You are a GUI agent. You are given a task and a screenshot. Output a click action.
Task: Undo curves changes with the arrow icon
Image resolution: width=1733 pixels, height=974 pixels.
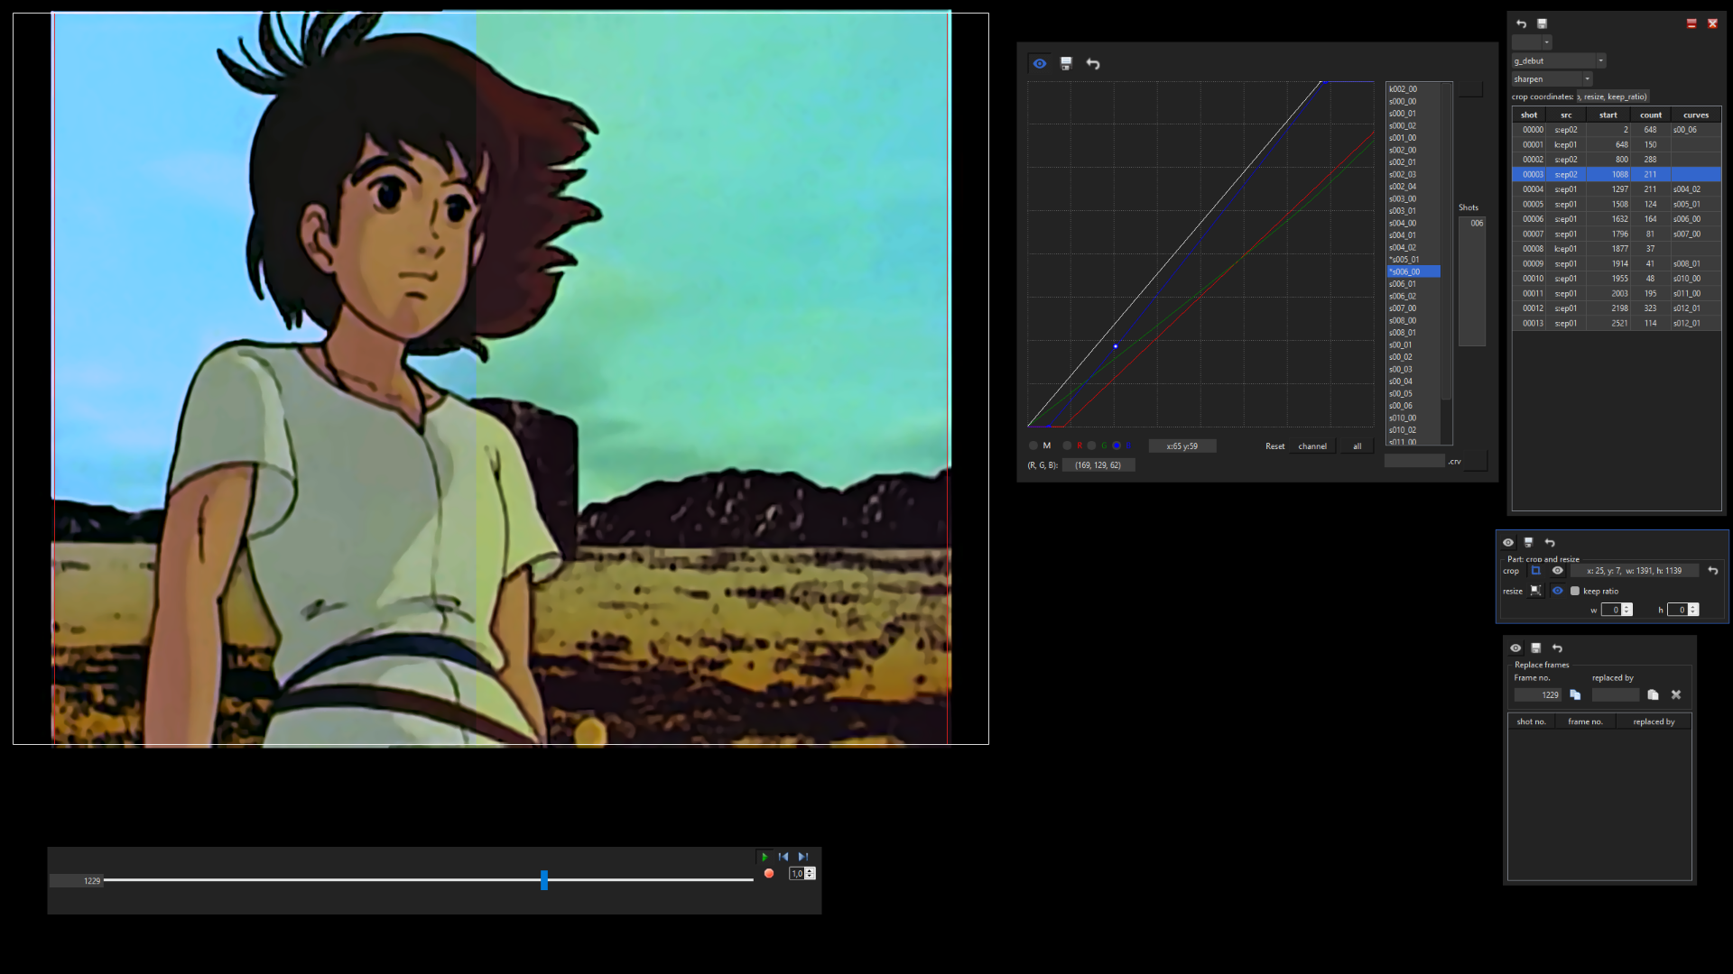1093,64
